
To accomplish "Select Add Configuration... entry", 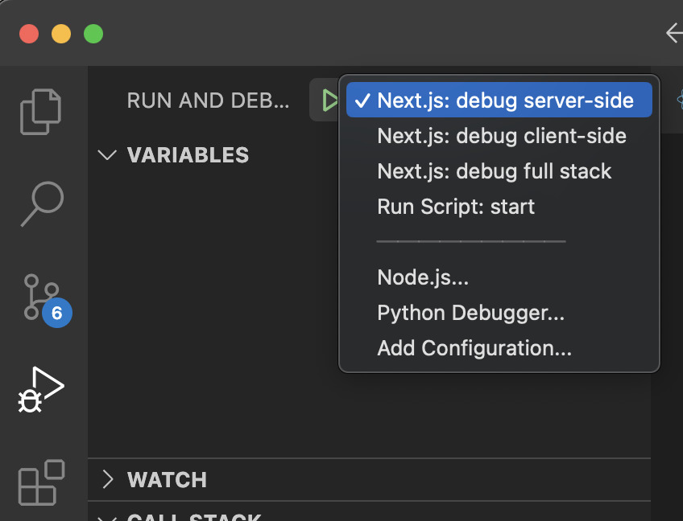I will click(x=499, y=348).
